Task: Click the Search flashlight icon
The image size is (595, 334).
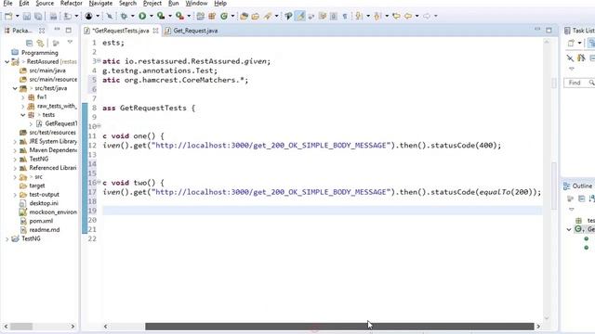Action: [x=268, y=16]
